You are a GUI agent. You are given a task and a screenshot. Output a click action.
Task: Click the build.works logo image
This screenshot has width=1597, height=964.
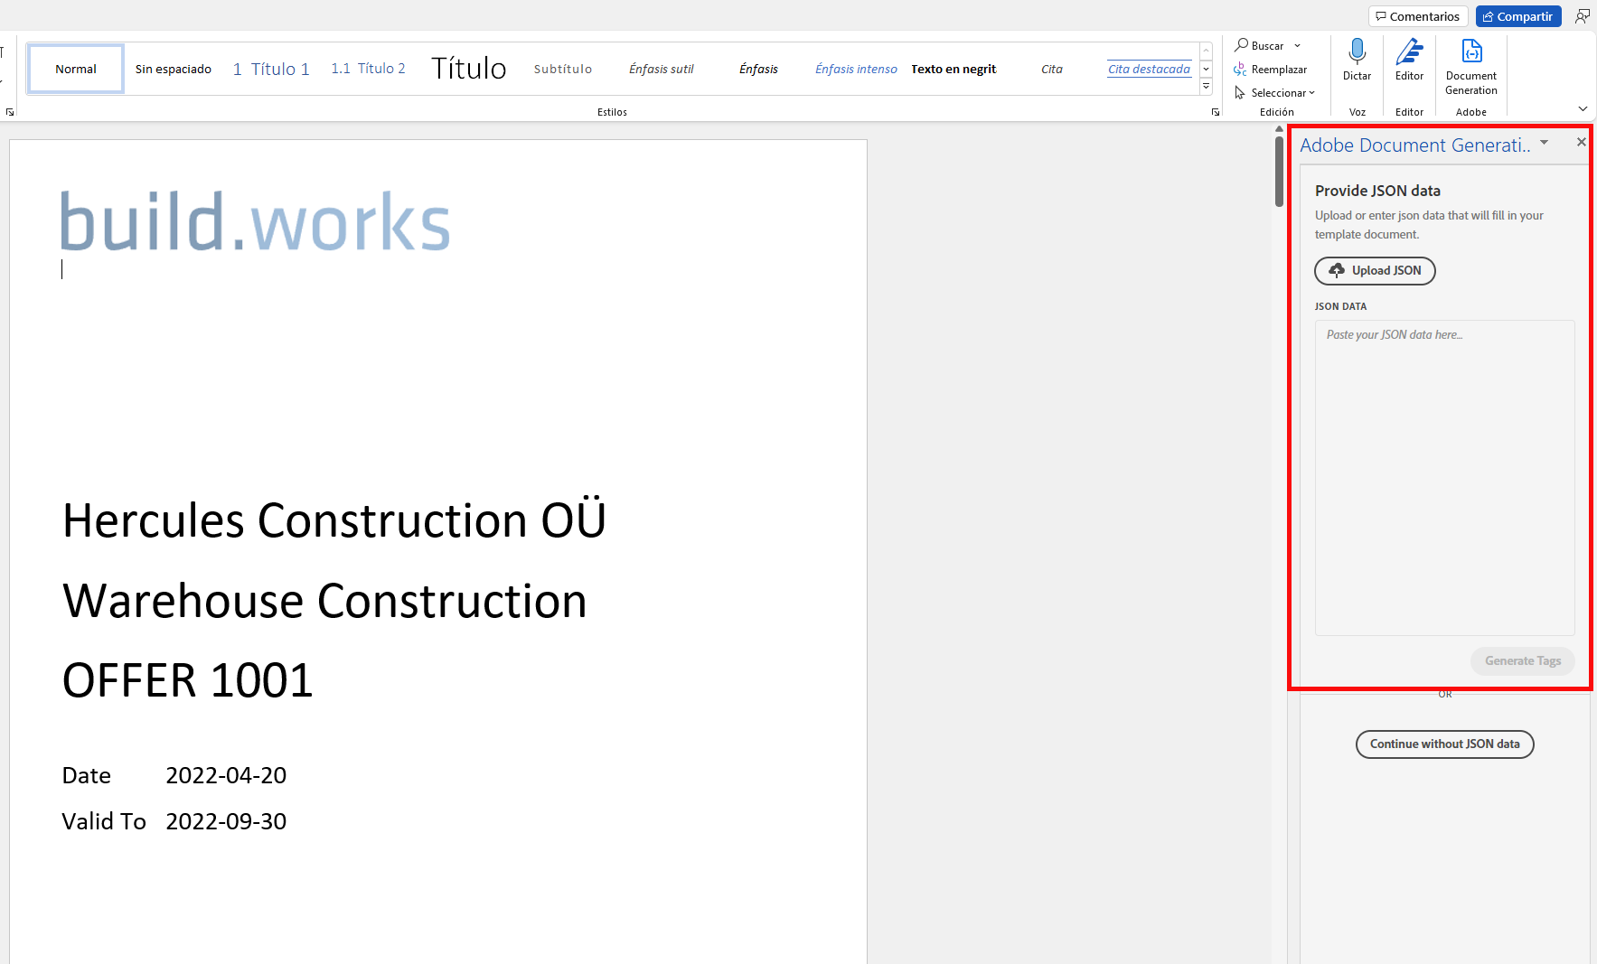coord(256,221)
